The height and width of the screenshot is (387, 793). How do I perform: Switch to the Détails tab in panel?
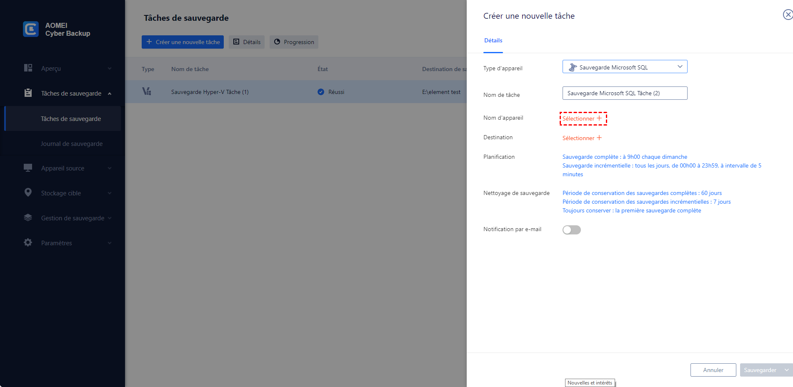(x=493, y=41)
